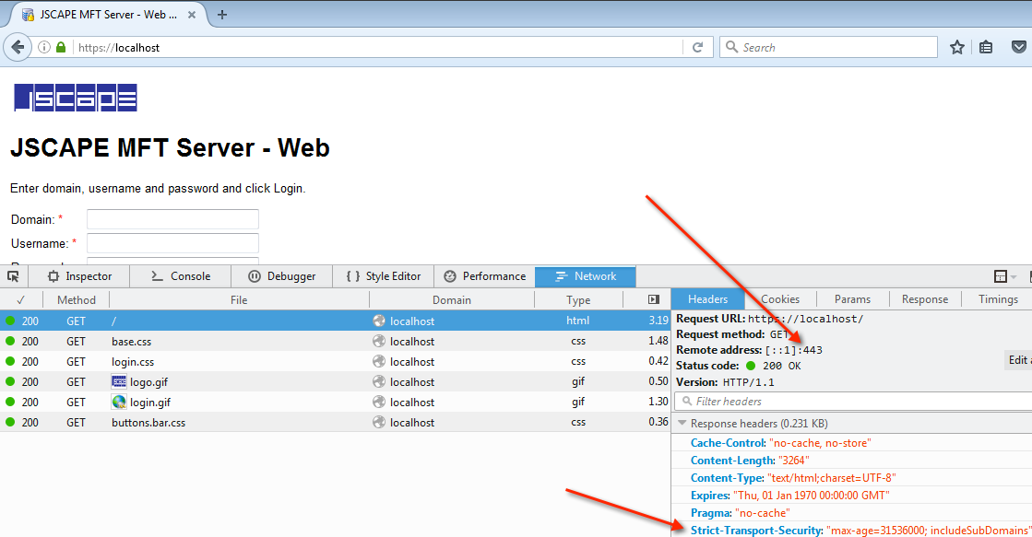Open the Pocket save icon
Viewport: 1032px width, 537px height.
[1019, 47]
